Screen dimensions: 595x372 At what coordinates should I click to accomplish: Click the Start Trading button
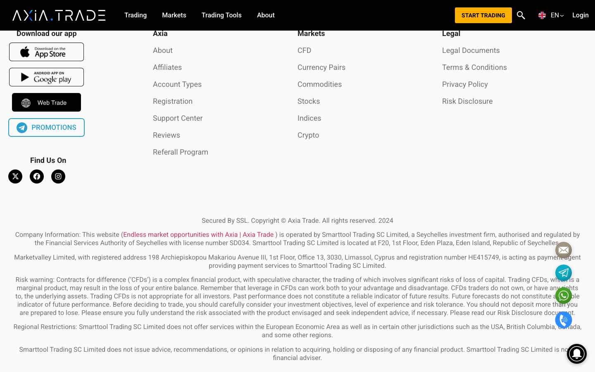pyautogui.click(x=483, y=15)
